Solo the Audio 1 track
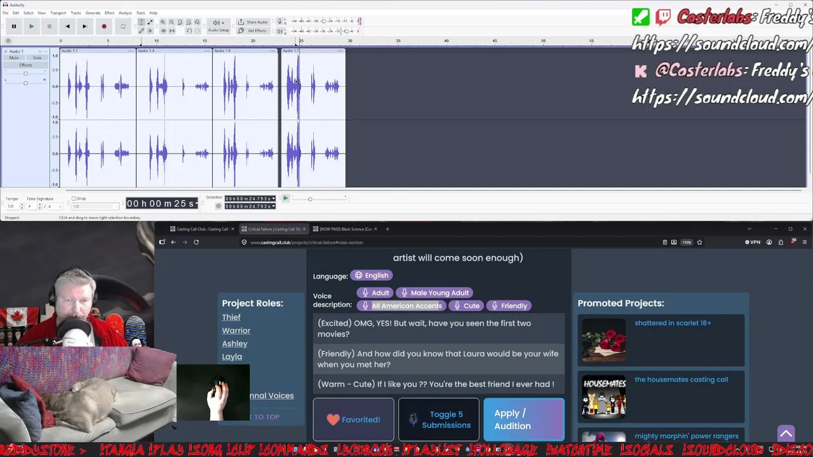Image resolution: width=813 pixels, height=457 pixels. point(37,58)
